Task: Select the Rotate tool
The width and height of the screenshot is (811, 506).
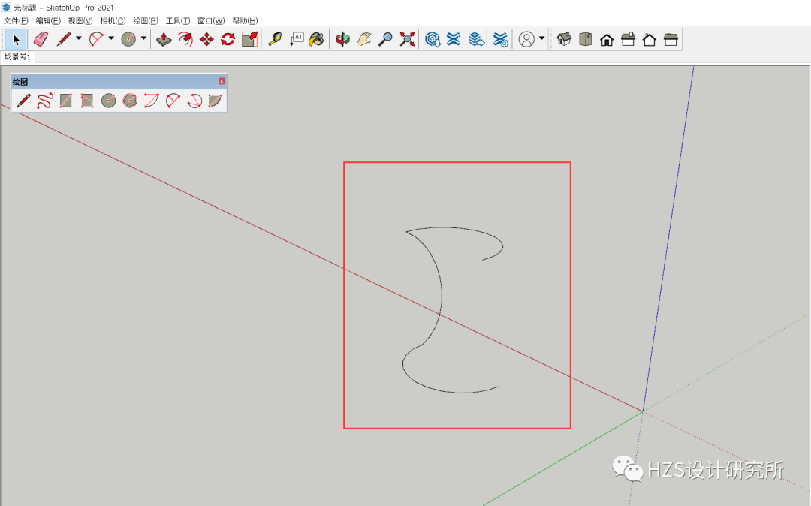Action: pyautogui.click(x=228, y=39)
